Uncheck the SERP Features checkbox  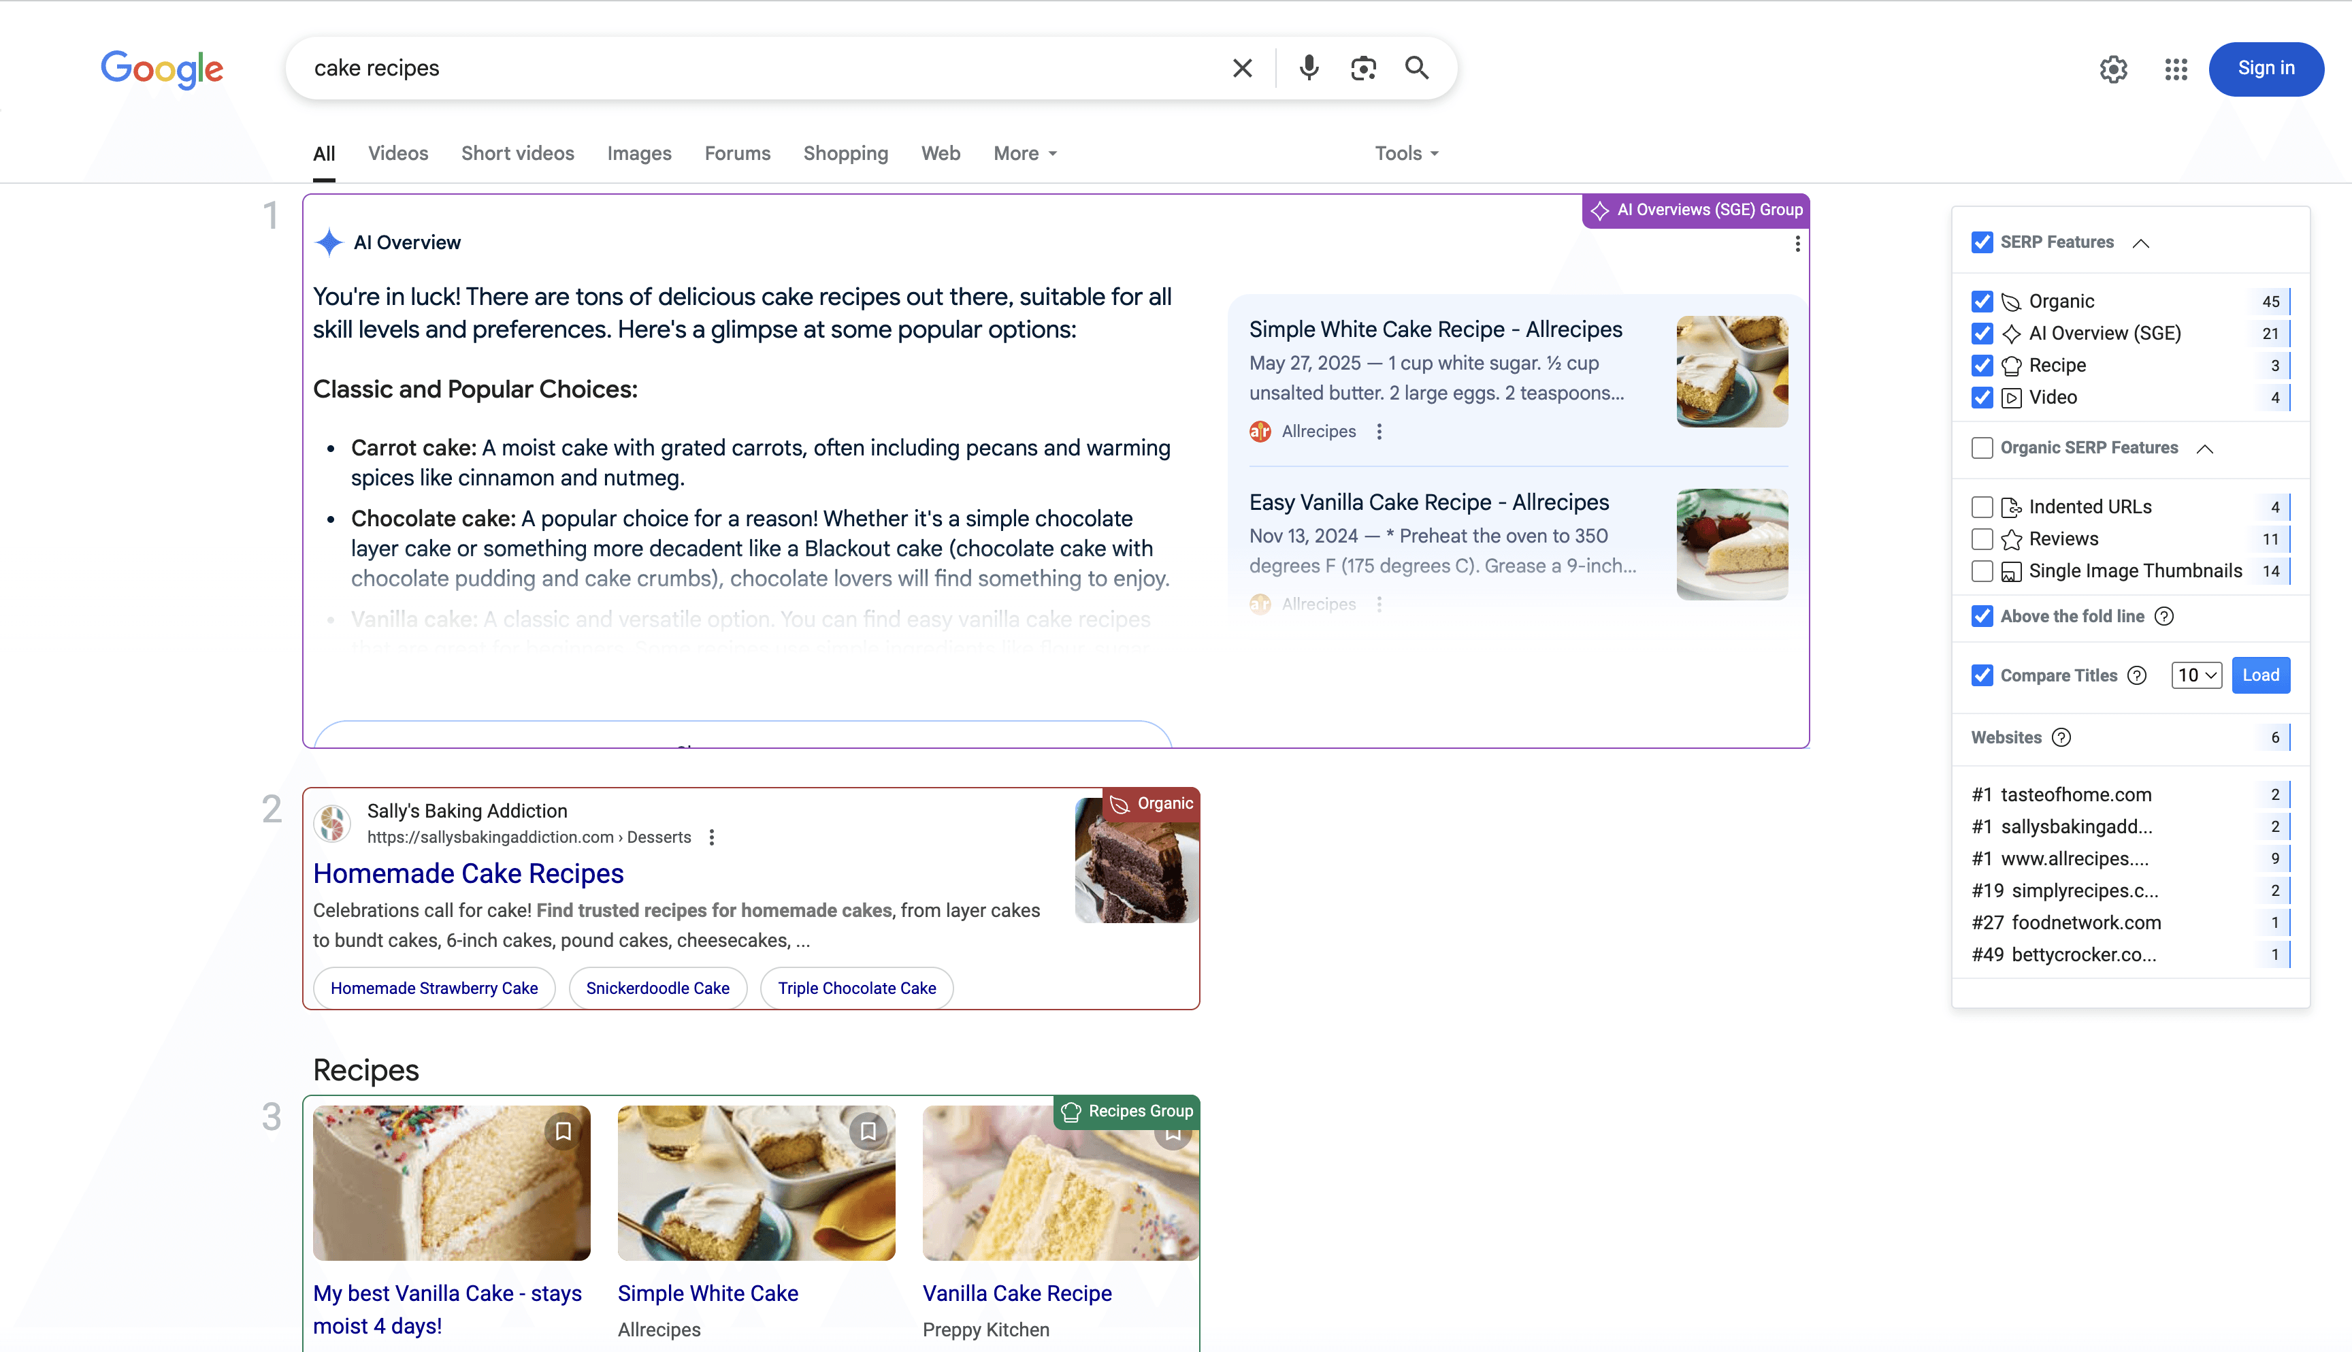click(1982, 242)
